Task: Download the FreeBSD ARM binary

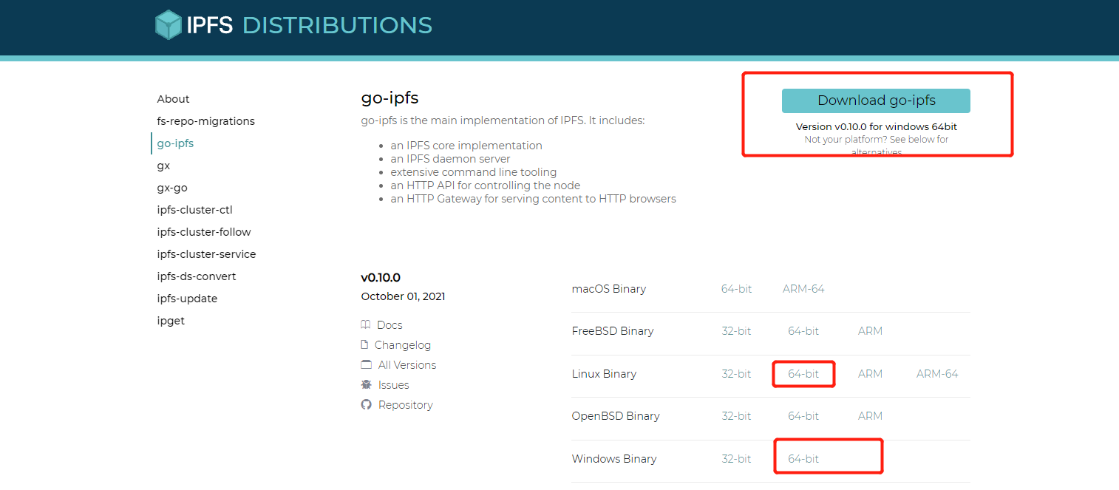Action: click(x=869, y=330)
